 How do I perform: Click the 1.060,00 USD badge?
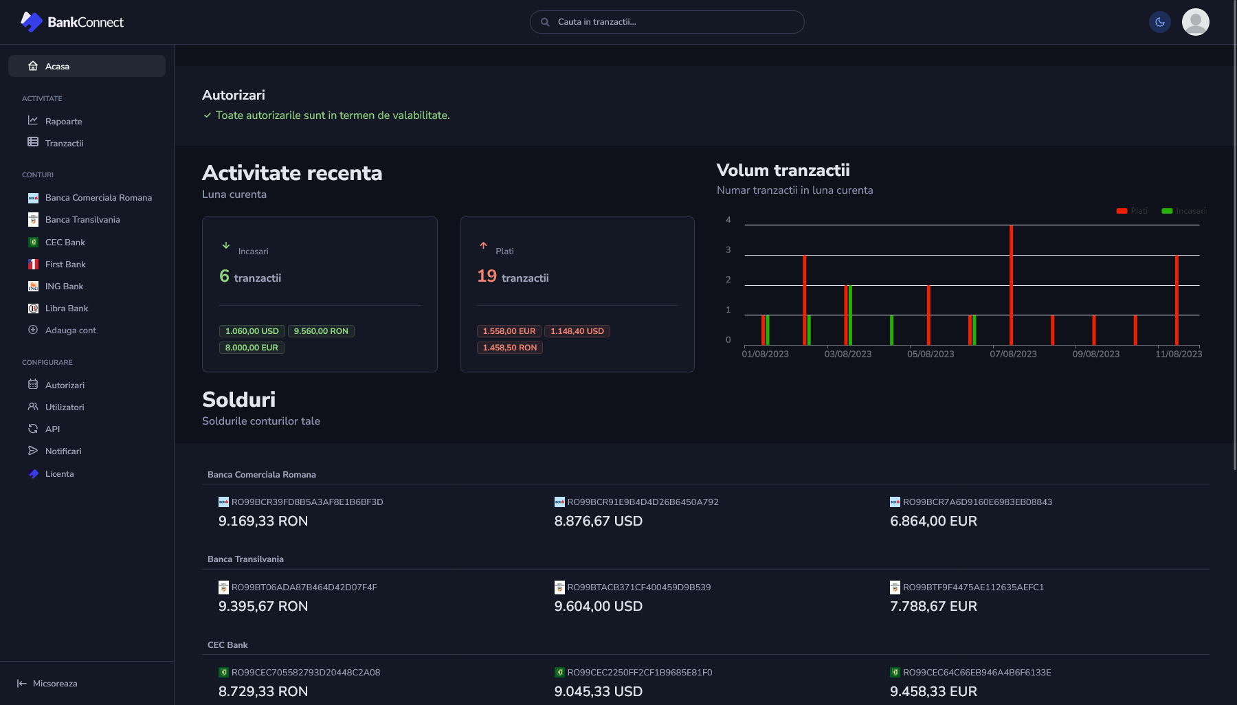point(252,331)
